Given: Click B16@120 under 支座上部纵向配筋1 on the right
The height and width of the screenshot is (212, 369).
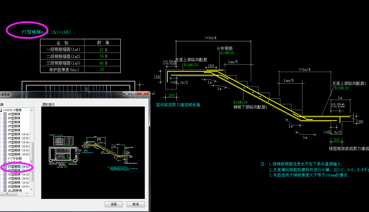Looking at the screenshot, I should click(342, 88).
